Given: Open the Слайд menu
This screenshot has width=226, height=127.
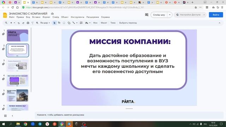Looking at the screenshot, I should [x=56, y=17].
